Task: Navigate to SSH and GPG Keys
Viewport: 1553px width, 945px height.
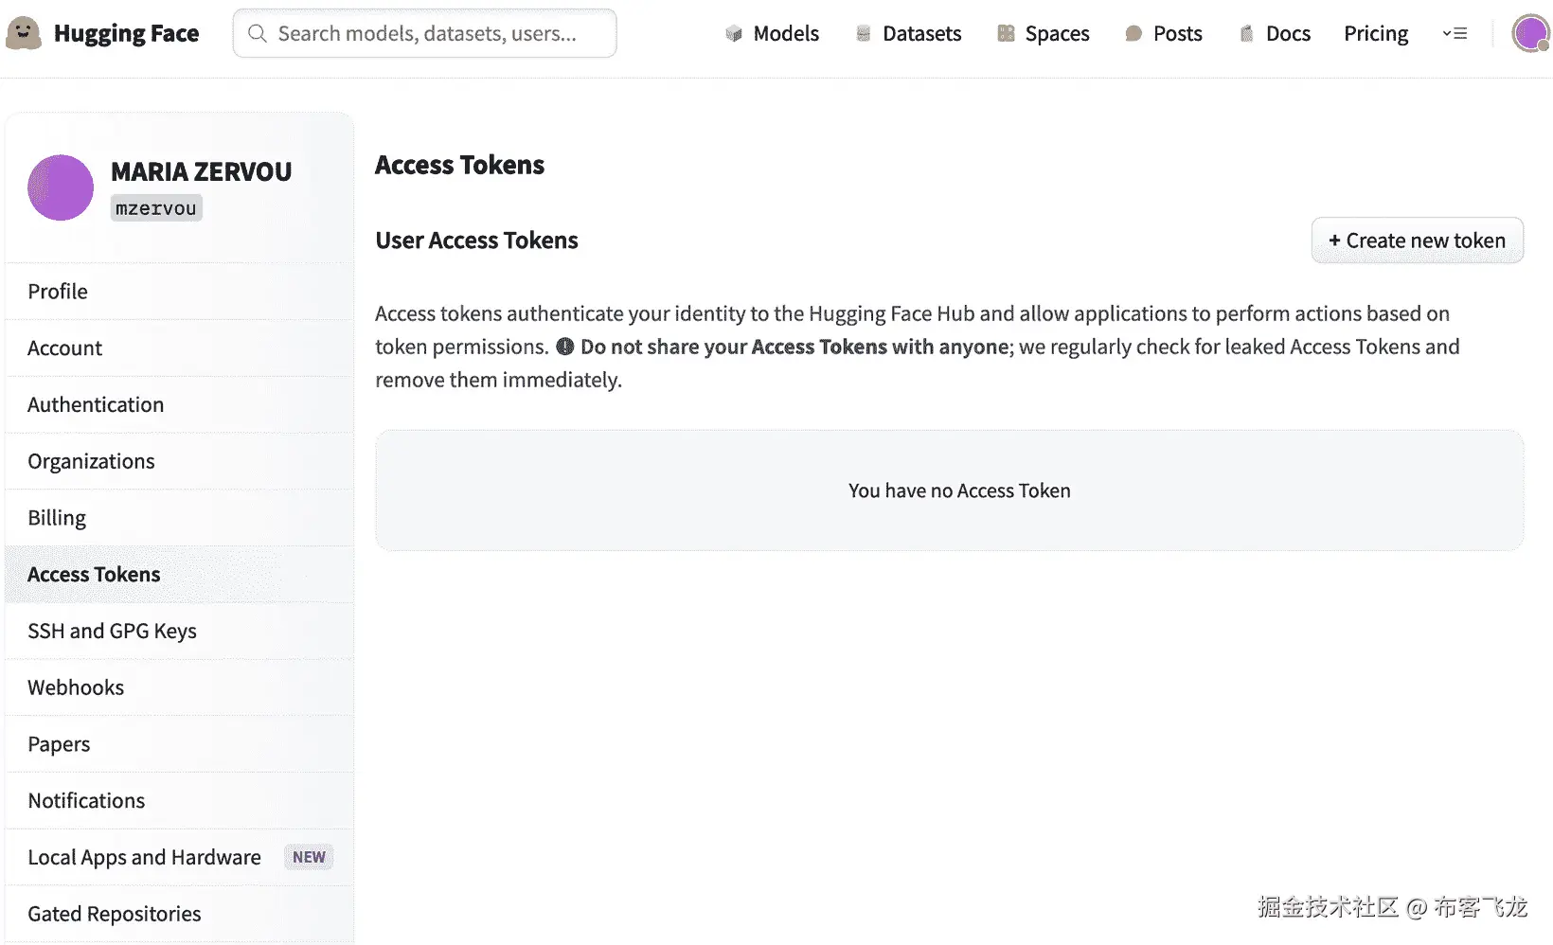Action: pyautogui.click(x=112, y=632)
